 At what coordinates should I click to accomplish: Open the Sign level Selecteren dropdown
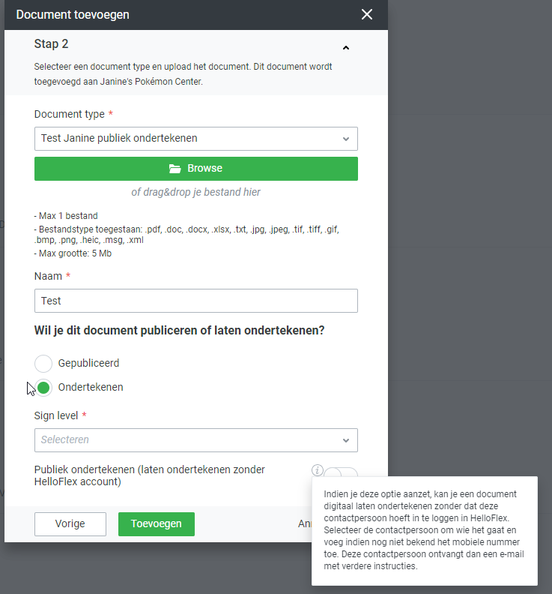point(187,440)
